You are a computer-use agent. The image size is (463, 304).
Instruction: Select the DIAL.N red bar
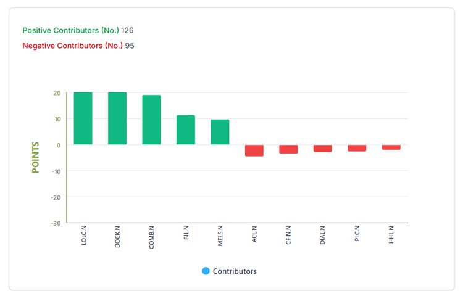coord(323,149)
